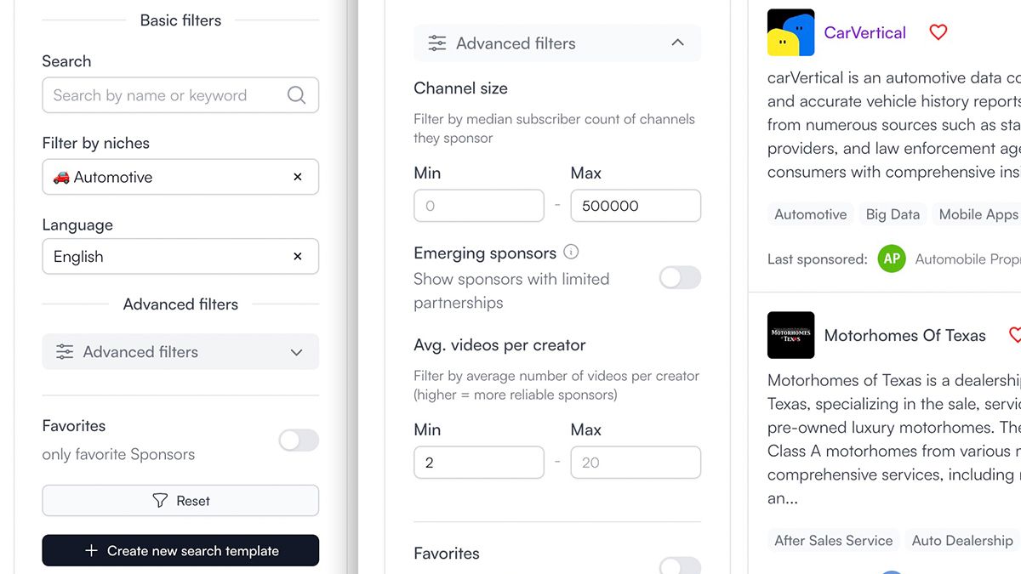Expand the Advanced filters dropdown in sidebar
The width and height of the screenshot is (1021, 574).
[180, 352]
